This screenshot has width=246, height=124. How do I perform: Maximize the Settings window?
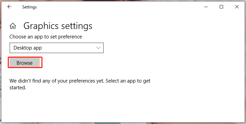coord(221,7)
